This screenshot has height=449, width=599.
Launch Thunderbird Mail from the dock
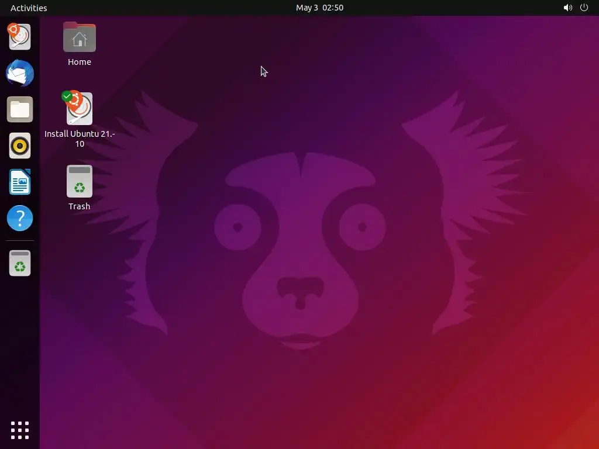click(20, 73)
